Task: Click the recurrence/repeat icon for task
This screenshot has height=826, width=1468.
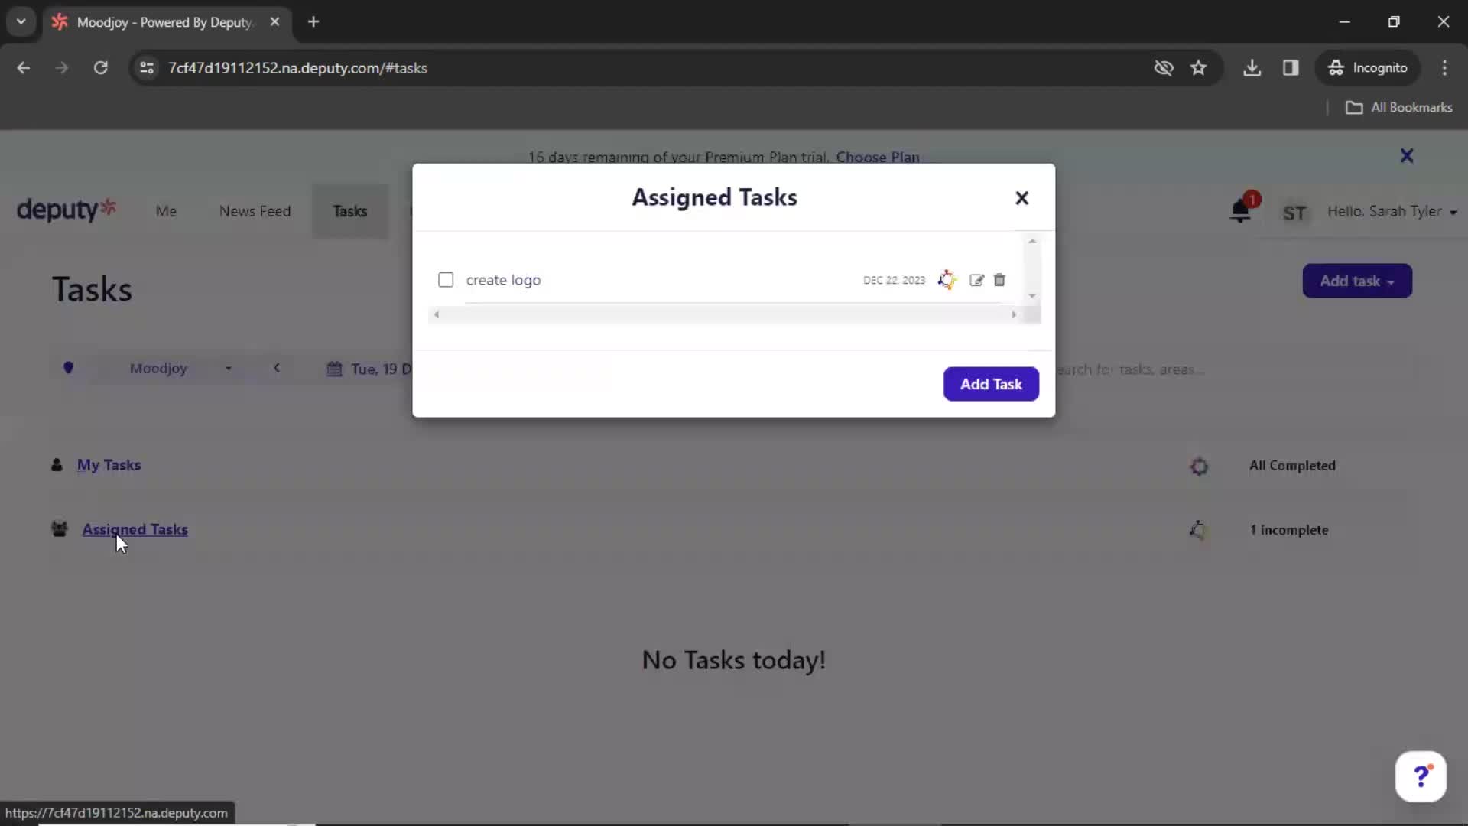Action: tap(946, 279)
